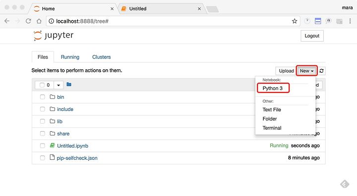Open the include folder link
The width and height of the screenshot is (357, 196).
65,109
